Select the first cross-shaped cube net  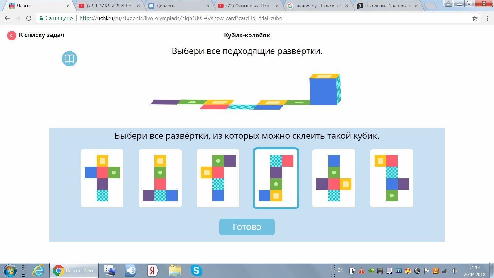[102, 178]
